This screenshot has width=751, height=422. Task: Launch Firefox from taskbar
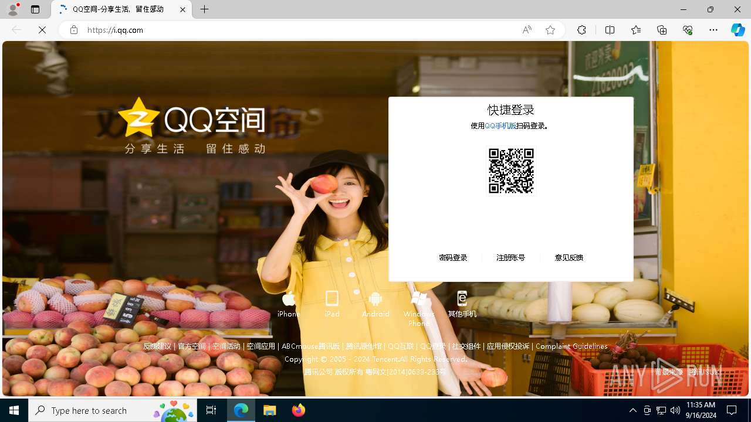pyautogui.click(x=299, y=410)
